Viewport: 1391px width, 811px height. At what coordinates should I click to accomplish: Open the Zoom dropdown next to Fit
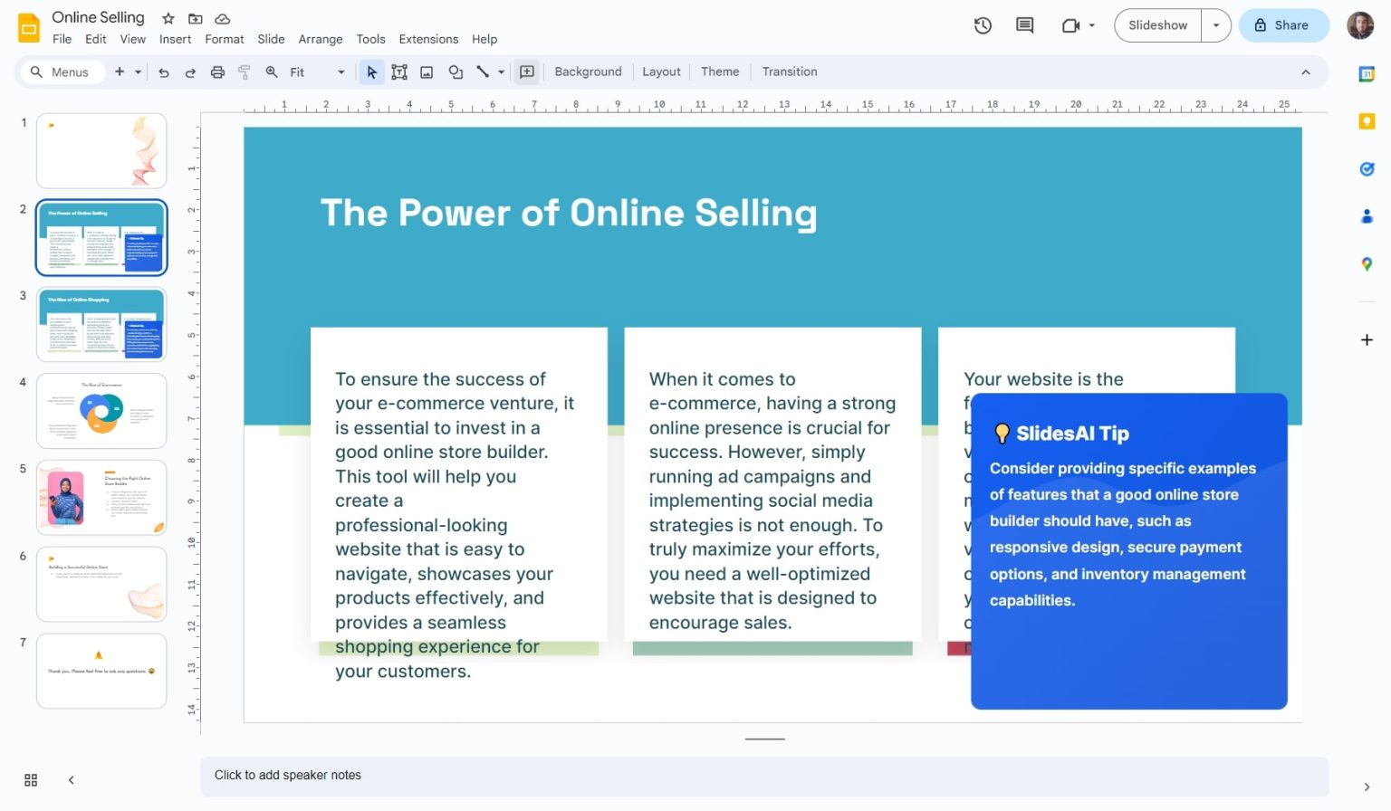point(341,72)
